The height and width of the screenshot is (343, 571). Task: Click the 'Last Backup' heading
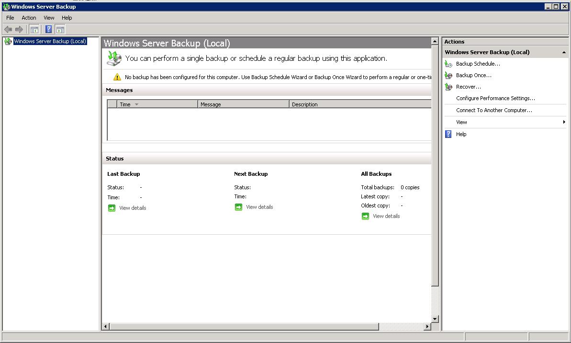point(123,174)
